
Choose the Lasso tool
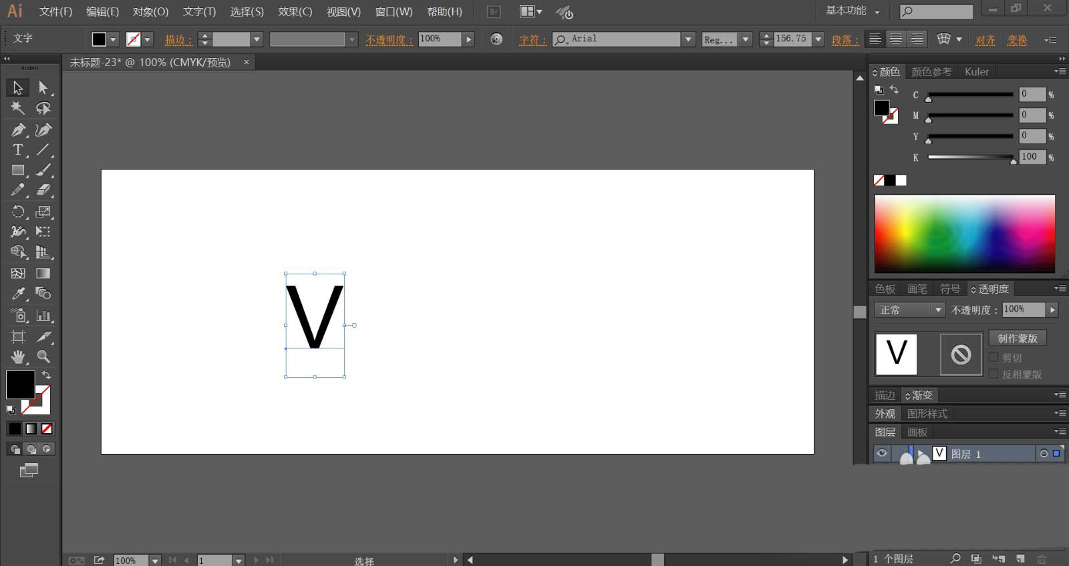coord(43,108)
